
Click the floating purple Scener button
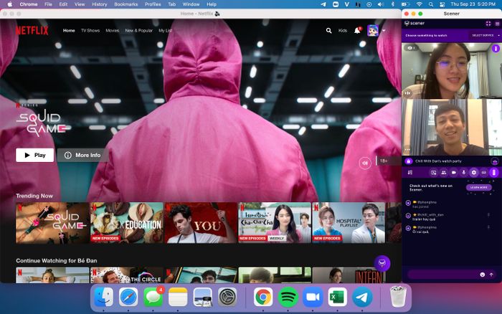click(382, 263)
